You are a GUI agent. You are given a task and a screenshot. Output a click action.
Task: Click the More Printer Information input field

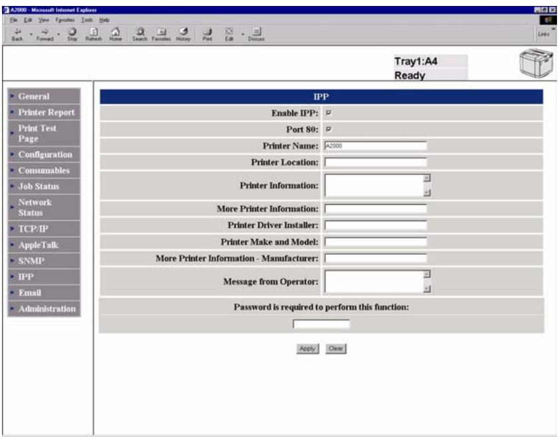click(375, 209)
